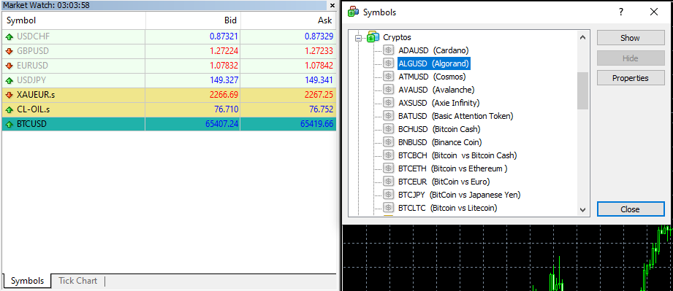673x291 pixels.
Task: Click the dollar icon next to BTCETH
Action: [388, 168]
